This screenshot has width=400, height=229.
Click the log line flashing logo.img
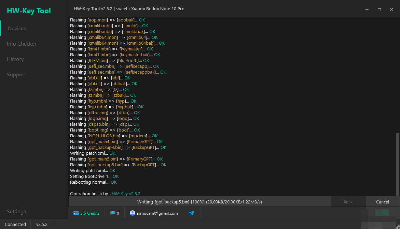tap(105, 119)
